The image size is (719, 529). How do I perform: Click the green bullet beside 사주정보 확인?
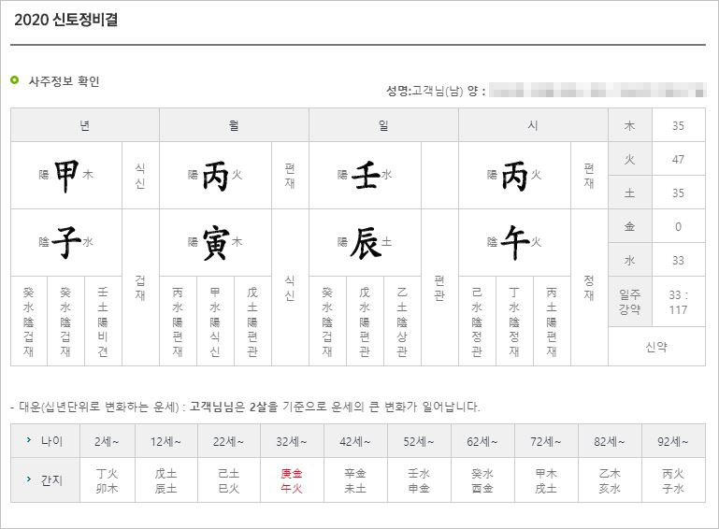point(15,80)
